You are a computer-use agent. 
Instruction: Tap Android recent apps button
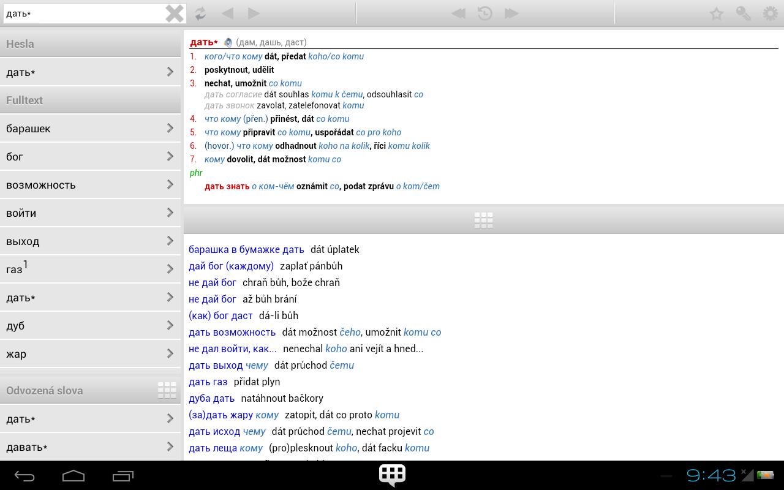click(123, 476)
